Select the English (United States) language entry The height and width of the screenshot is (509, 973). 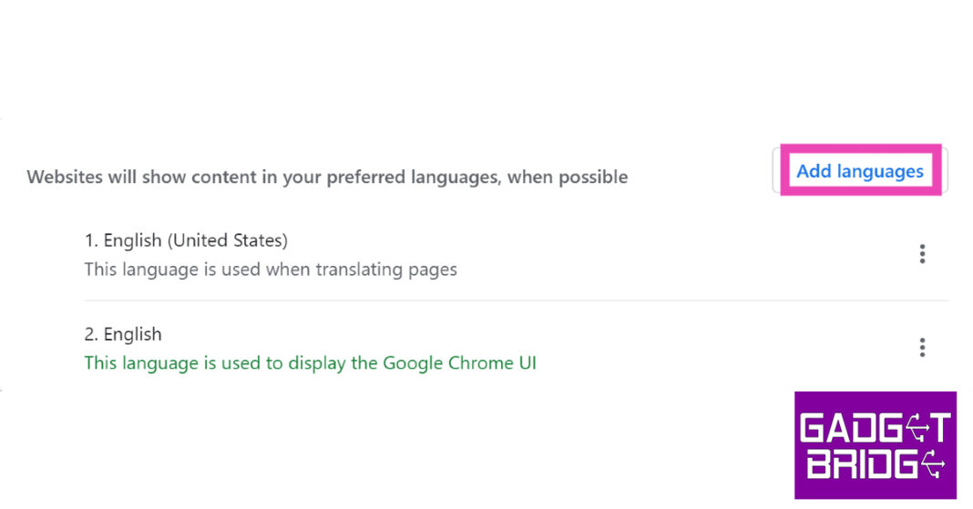[x=195, y=241]
